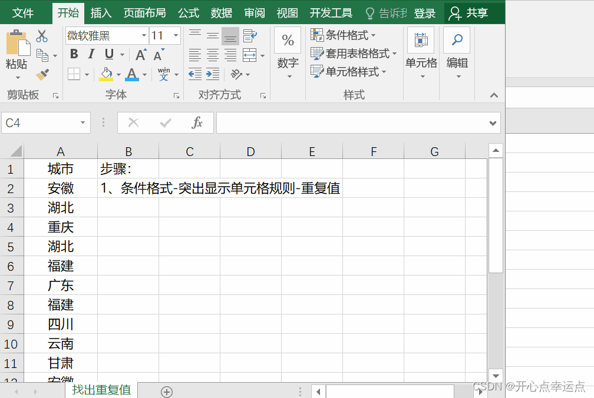Expand border options dropdown arrow
The width and height of the screenshot is (594, 398).
[87, 75]
